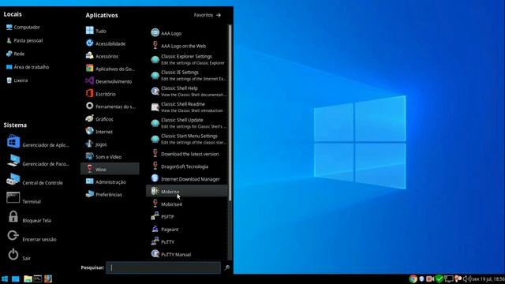Click the taskbar clock date
The height and width of the screenshot is (284, 505).
point(488,278)
